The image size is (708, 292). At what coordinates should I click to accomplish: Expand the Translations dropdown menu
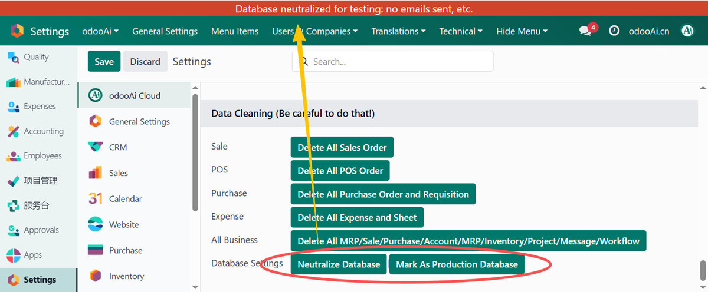[398, 31]
